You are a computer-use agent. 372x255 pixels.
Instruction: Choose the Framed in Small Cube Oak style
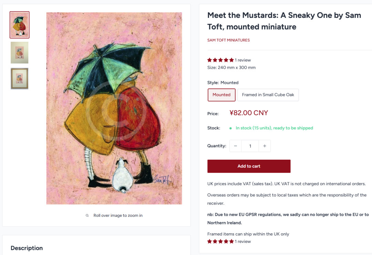point(268,95)
